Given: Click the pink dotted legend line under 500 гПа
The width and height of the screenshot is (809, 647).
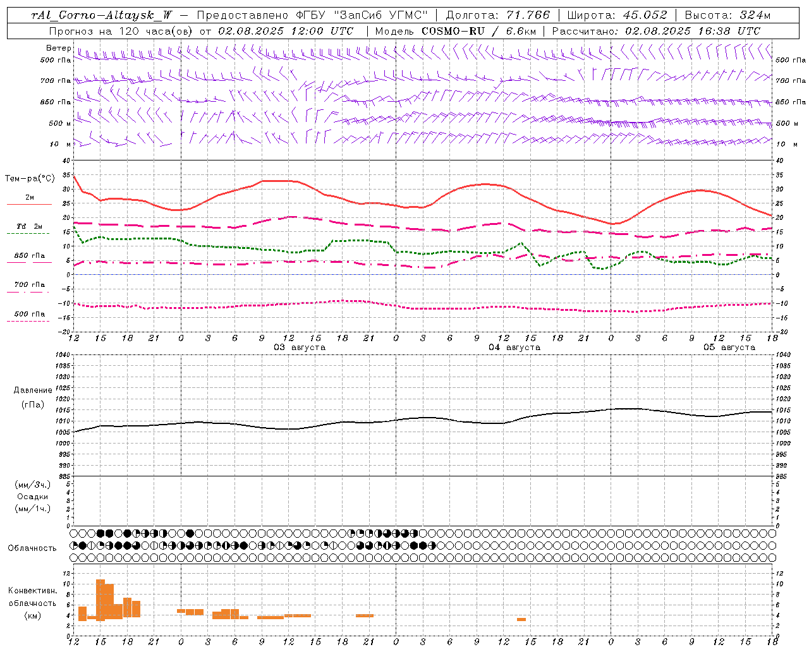Looking at the screenshot, I should point(28,321).
